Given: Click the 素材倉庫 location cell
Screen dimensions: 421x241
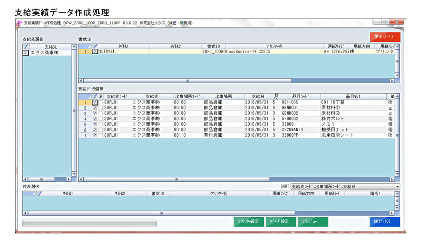Looking at the screenshot, I should 224,135.
